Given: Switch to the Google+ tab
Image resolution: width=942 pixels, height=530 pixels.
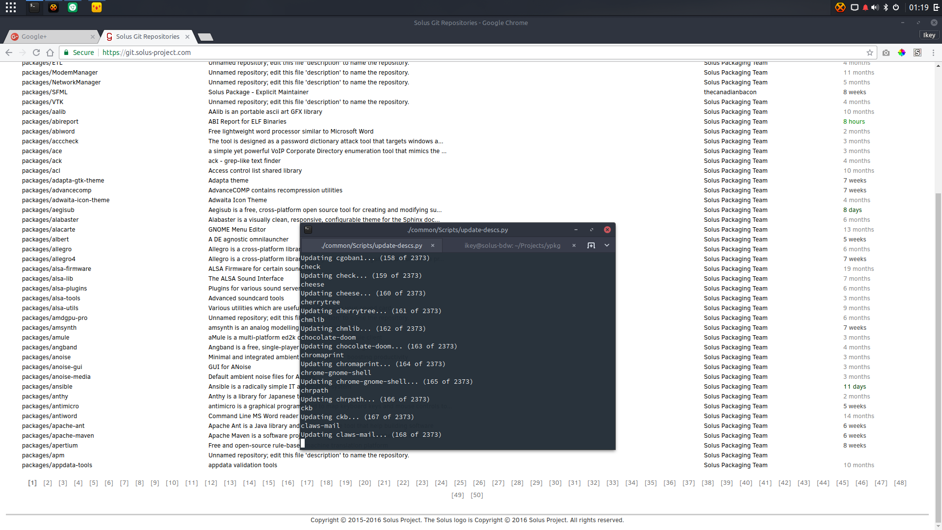Looking at the screenshot, I should click(x=52, y=37).
